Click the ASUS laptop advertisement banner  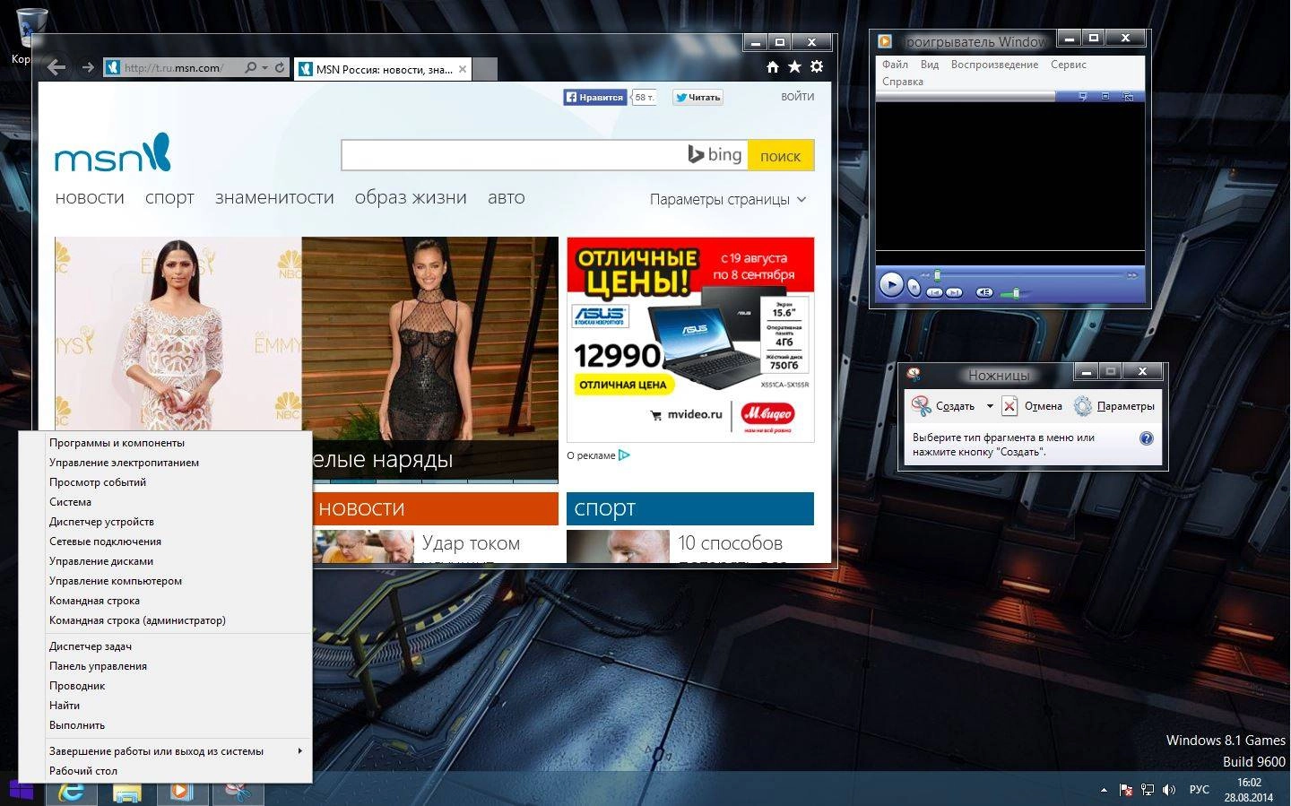690,339
